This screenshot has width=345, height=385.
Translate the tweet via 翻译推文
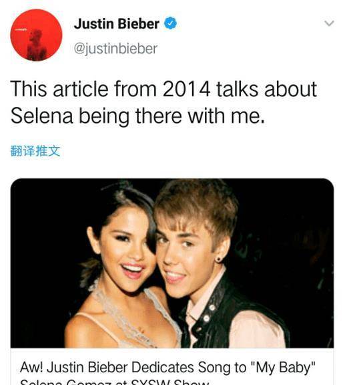pos(35,151)
